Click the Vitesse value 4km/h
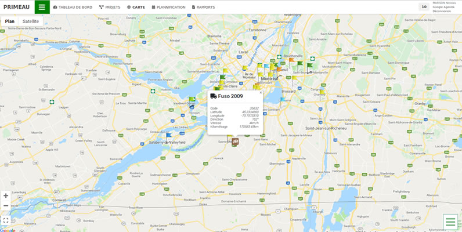Image resolution: width=462 pixels, height=232 pixels. coord(254,123)
